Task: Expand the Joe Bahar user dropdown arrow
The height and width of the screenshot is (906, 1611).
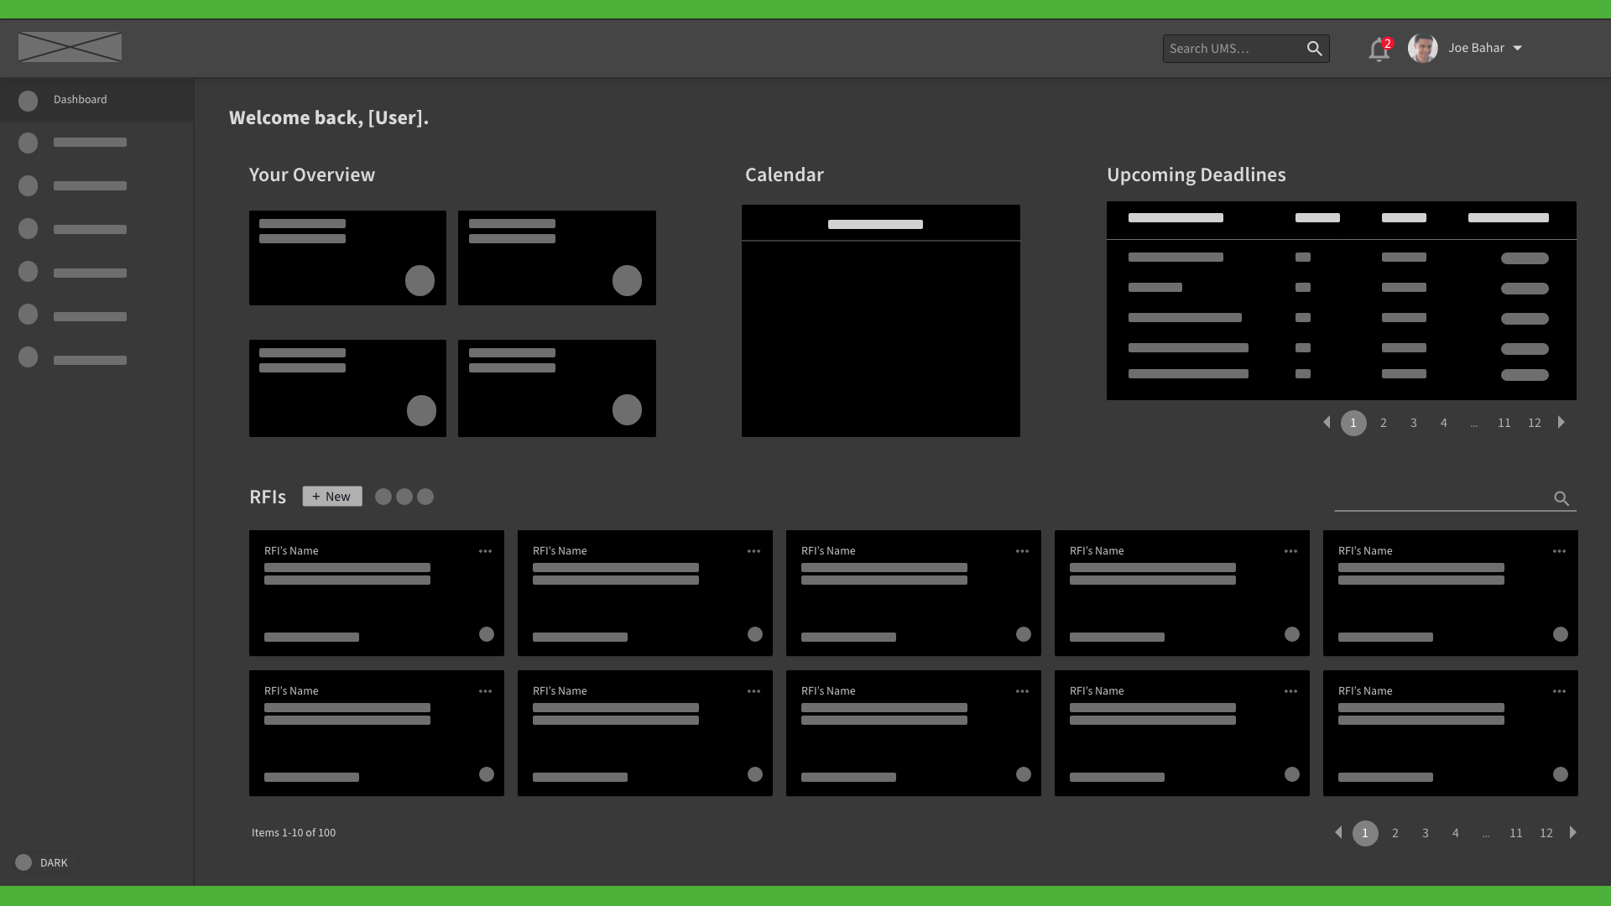Action: coord(1517,49)
